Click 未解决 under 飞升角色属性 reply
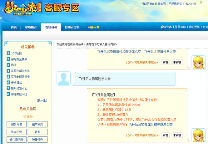 [177, 135]
